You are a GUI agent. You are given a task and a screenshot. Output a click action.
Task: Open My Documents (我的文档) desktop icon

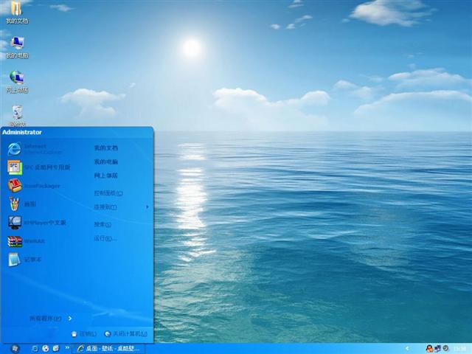click(16, 12)
